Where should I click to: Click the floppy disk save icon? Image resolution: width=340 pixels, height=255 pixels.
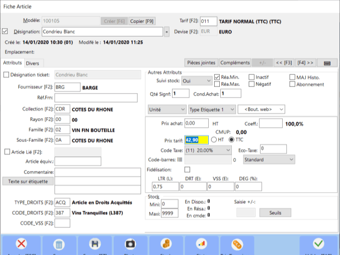point(94,244)
